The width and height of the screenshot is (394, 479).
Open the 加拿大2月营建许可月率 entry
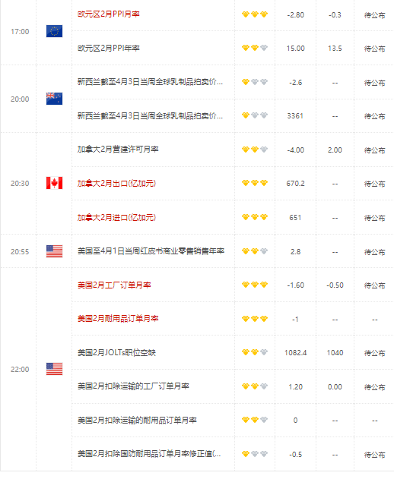click(118, 150)
